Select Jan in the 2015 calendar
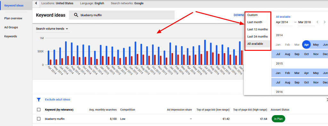 (278, 73)
